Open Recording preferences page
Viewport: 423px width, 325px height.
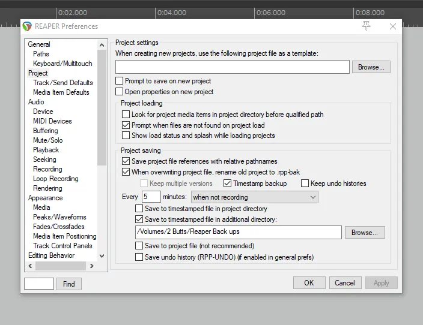47,169
